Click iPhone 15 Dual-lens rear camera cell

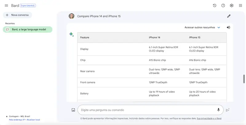(204, 71)
